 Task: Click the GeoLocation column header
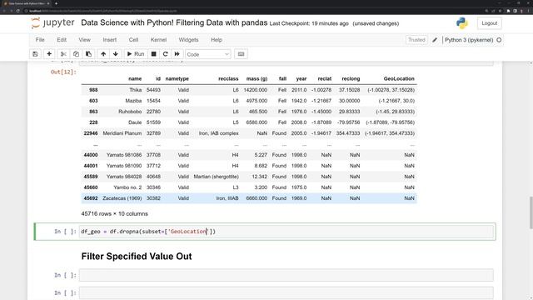[399, 78]
